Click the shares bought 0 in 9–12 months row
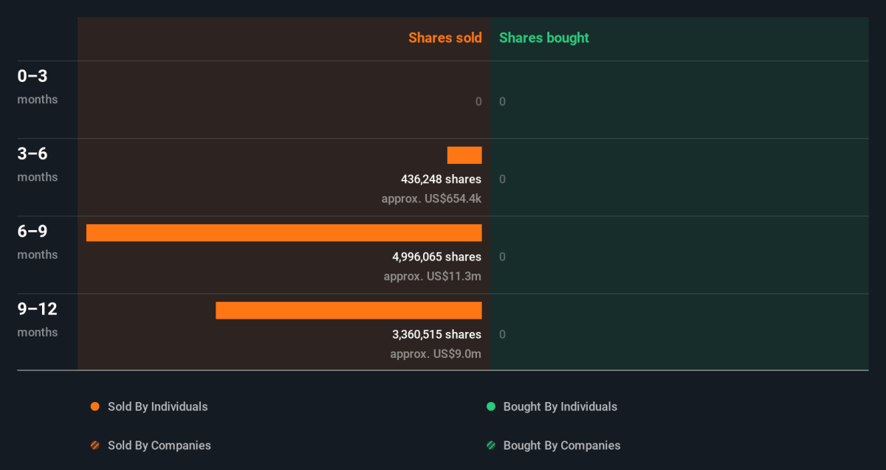 [503, 334]
